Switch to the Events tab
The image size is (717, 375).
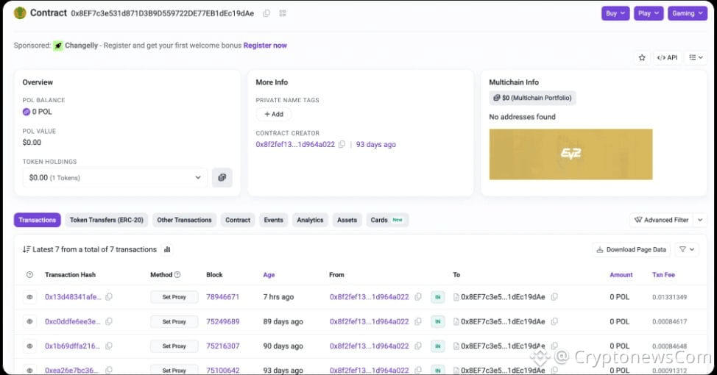[273, 220]
